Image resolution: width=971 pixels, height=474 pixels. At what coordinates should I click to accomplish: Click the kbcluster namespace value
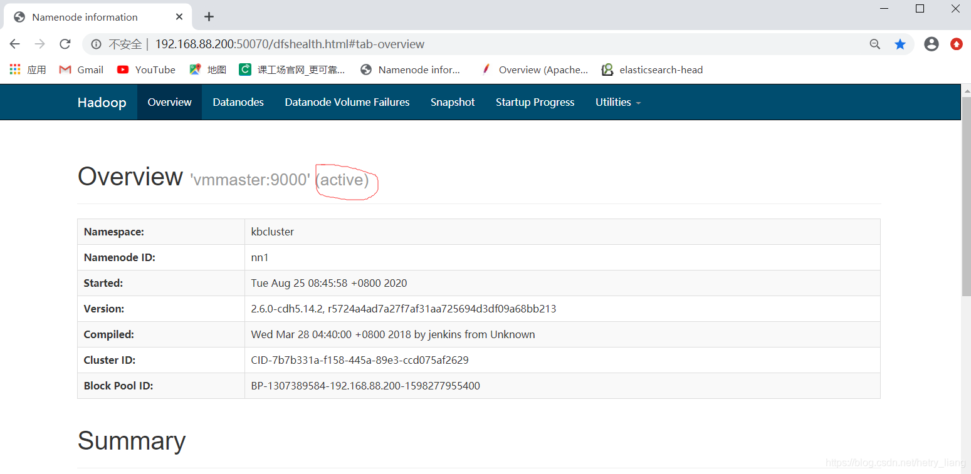click(272, 232)
